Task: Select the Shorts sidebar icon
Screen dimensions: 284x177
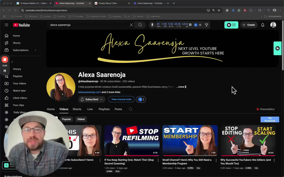Action: click(6, 43)
